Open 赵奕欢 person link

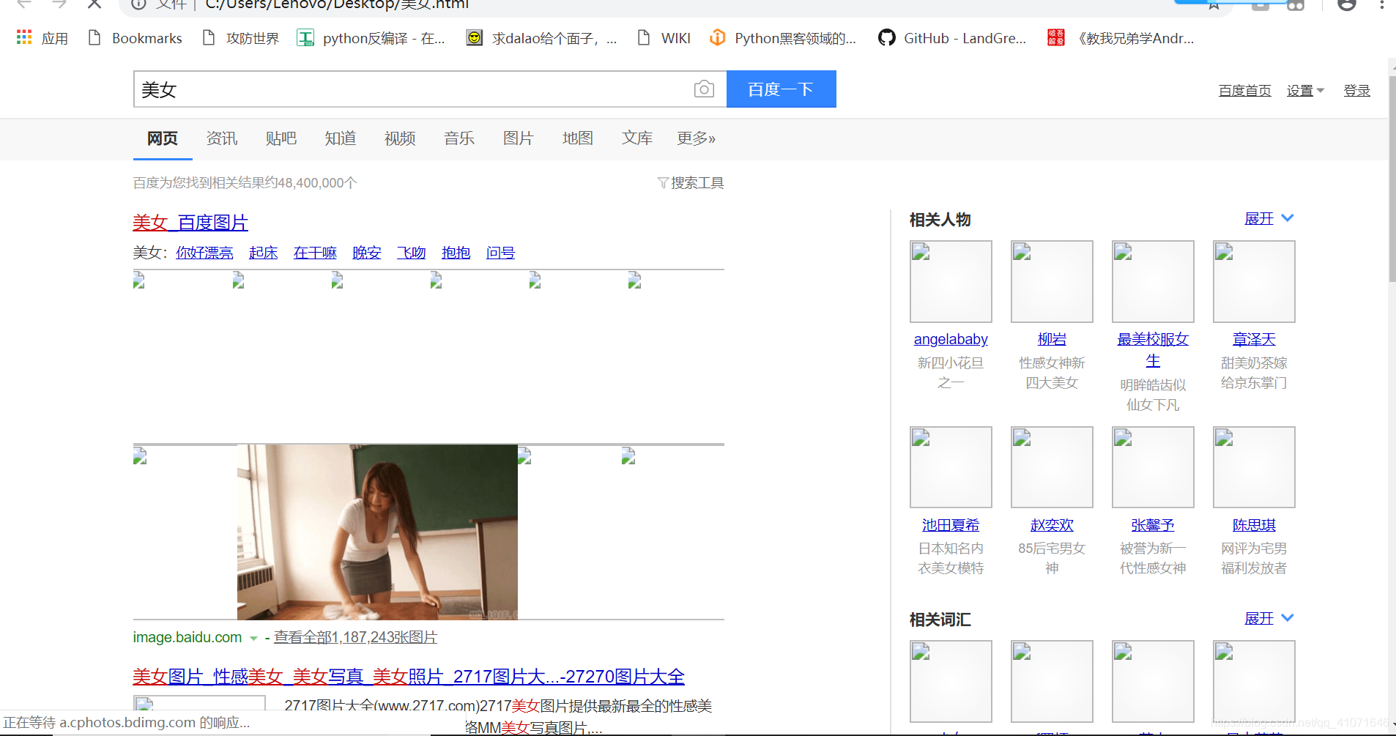point(1052,525)
